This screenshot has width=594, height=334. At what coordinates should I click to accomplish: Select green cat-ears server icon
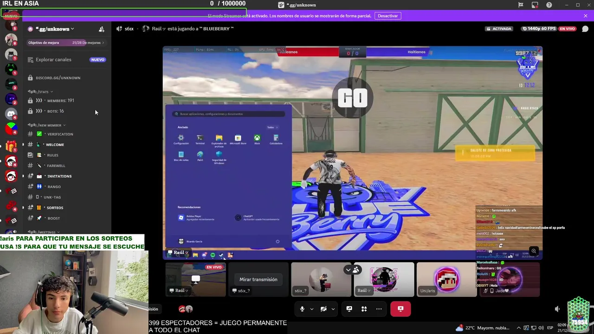pyautogui.click(x=11, y=69)
